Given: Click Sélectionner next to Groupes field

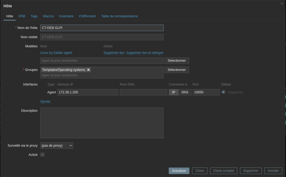Looking at the screenshot, I should tap(177, 70).
